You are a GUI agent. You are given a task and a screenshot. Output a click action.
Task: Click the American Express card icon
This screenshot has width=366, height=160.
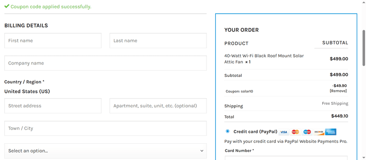point(331,132)
